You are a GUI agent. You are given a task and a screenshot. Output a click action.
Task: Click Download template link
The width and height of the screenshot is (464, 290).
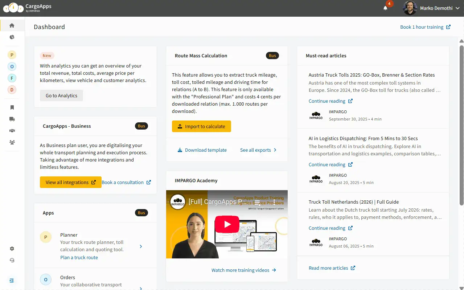coord(202,150)
